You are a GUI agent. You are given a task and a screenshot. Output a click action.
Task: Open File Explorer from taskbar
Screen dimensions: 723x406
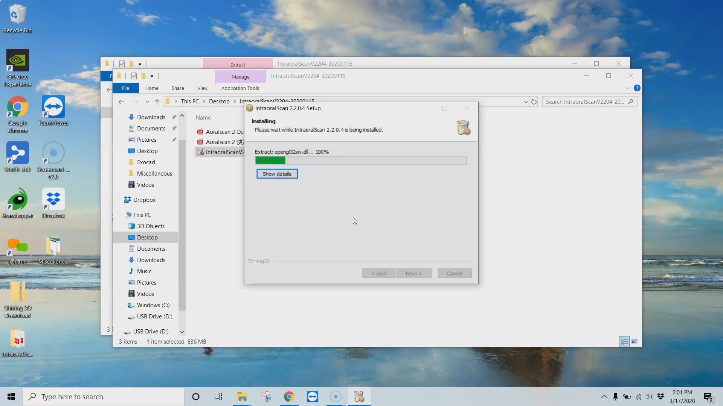point(242,397)
